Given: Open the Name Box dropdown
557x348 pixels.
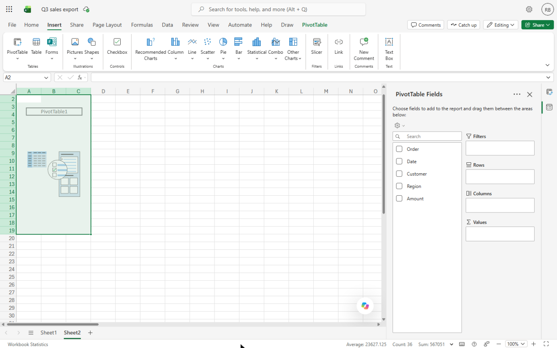Looking at the screenshot, I should click(46, 77).
